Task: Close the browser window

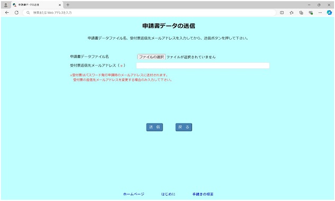Action: click(329, 5)
